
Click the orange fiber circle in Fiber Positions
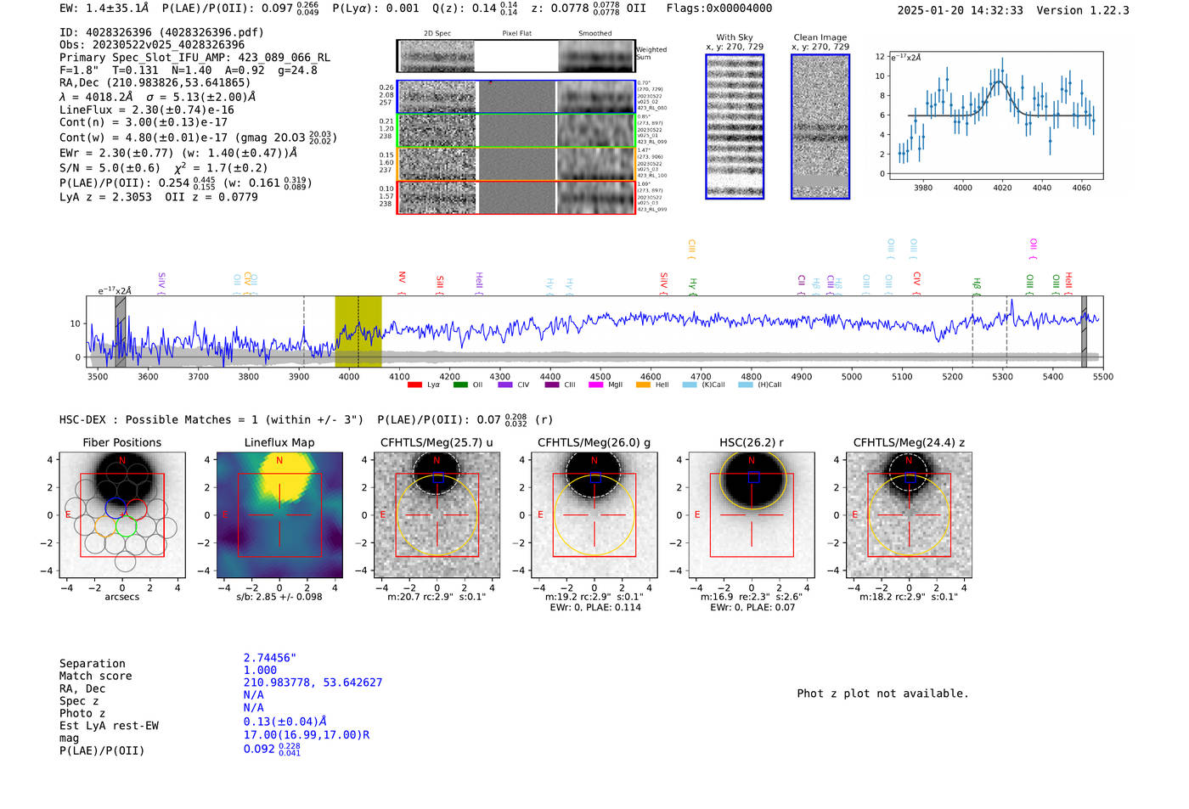105,526
